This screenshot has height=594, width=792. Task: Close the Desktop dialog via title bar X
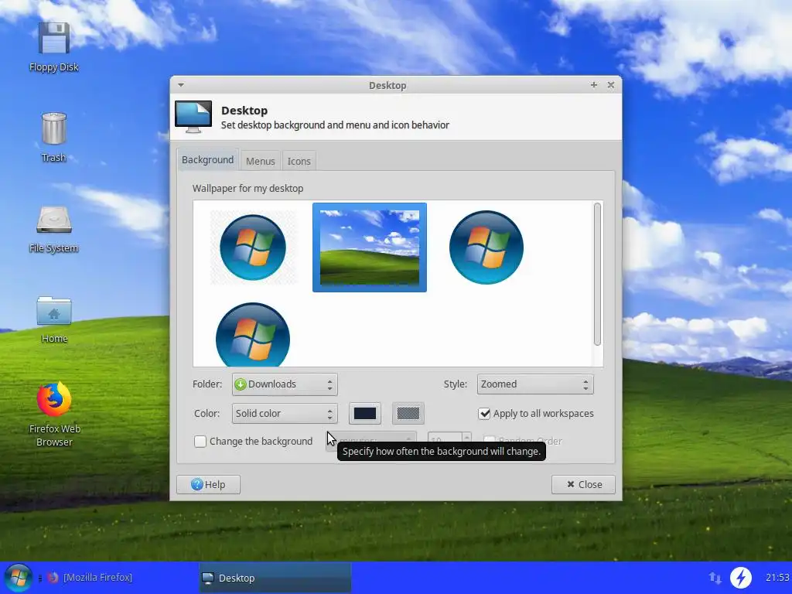tap(611, 85)
